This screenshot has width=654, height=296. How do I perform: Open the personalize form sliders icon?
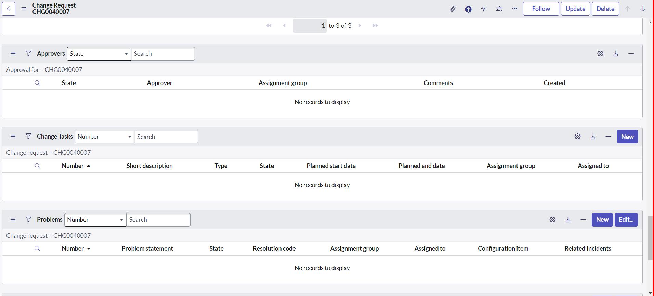(x=499, y=9)
